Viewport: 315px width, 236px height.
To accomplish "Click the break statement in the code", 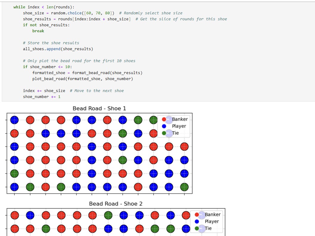I will 38,31.
